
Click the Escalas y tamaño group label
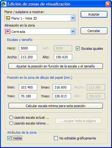tap(20, 40)
